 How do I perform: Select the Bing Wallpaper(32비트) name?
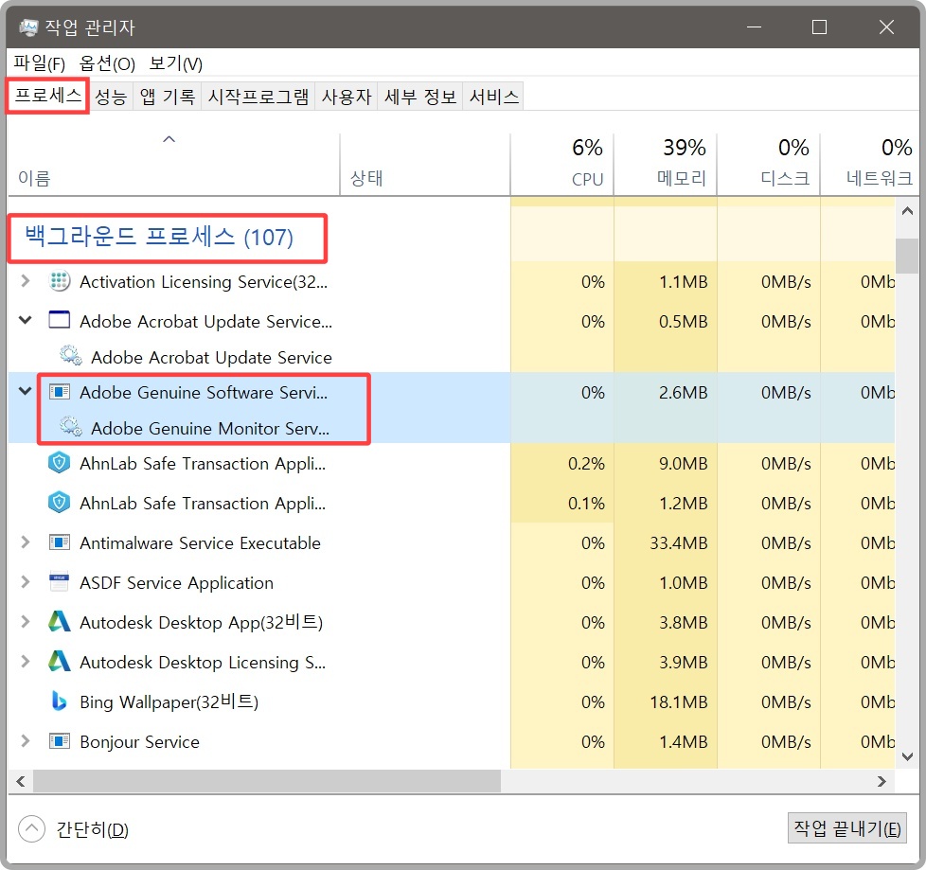(x=169, y=701)
